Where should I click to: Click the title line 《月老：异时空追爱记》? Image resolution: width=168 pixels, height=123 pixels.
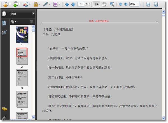click(x=58, y=29)
